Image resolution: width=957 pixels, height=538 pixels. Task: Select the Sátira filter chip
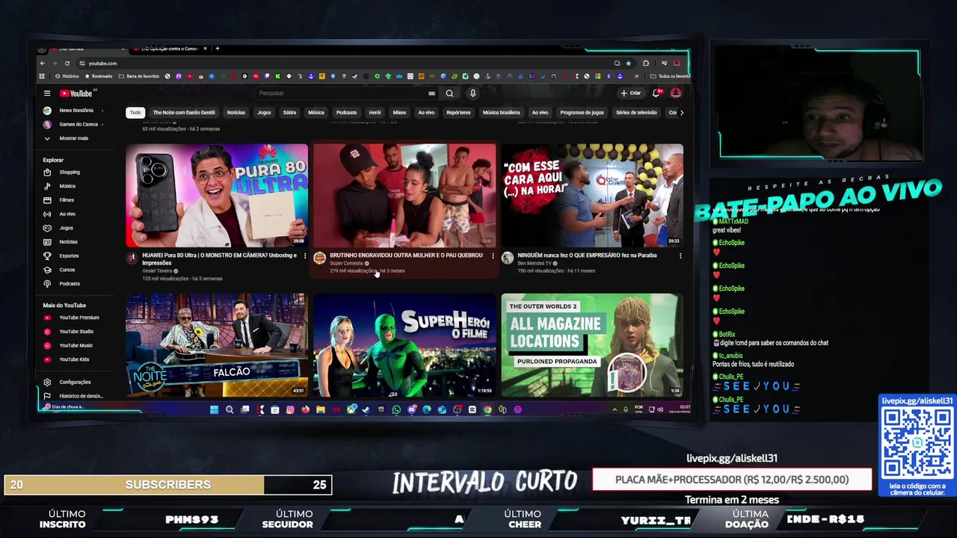click(x=289, y=113)
